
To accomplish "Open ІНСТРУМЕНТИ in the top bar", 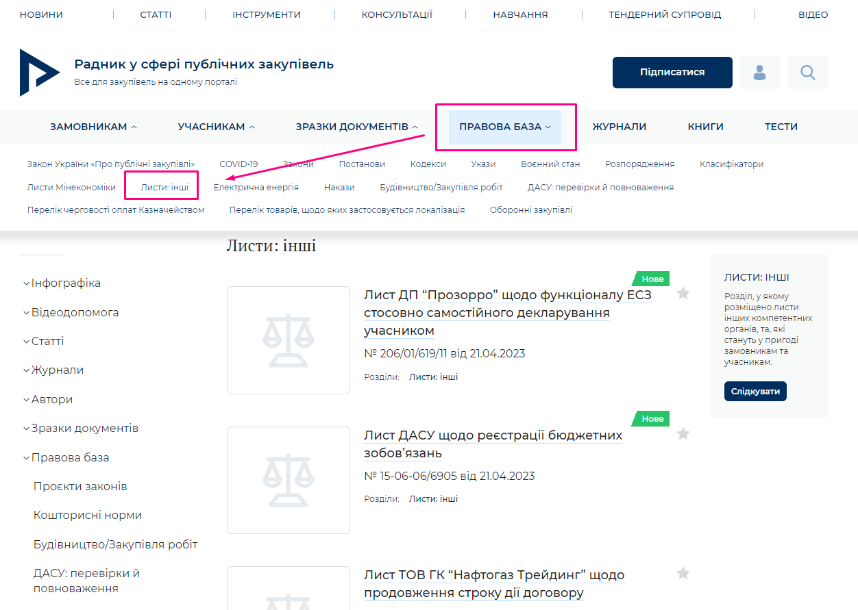I will coord(267,14).
